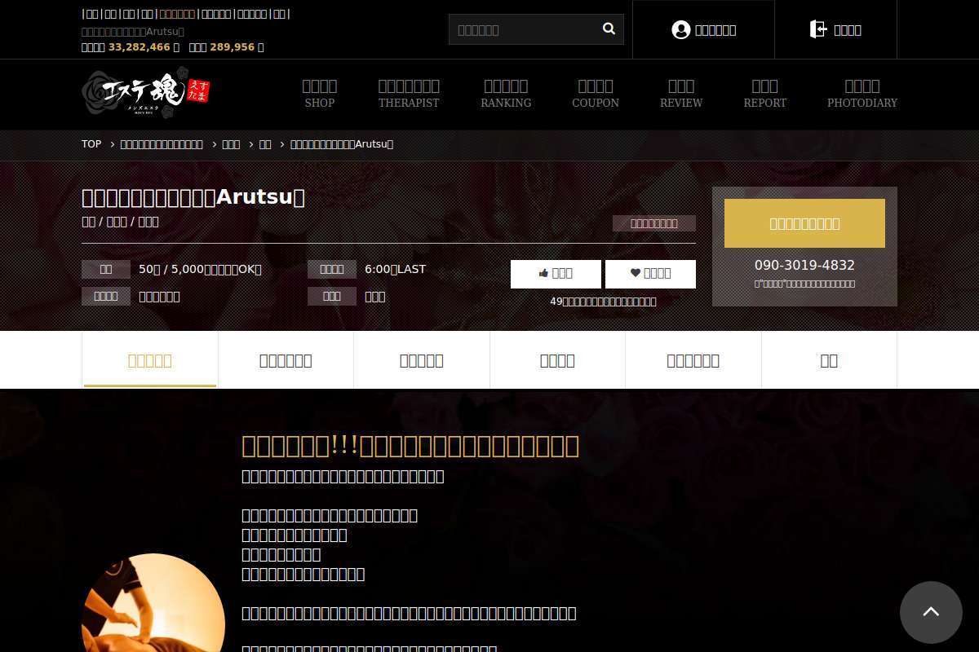The height and width of the screenshot is (652, 979).
Task: Open the SHOP navigation menu
Action: tap(320, 94)
